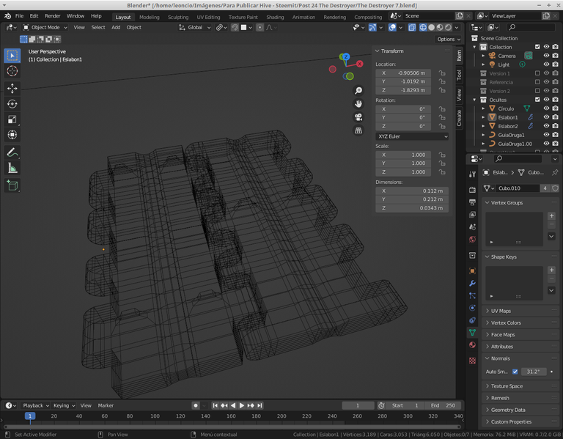Switch to the Modeling workspace tab
Screen dimensions: 563x439
coord(150,17)
